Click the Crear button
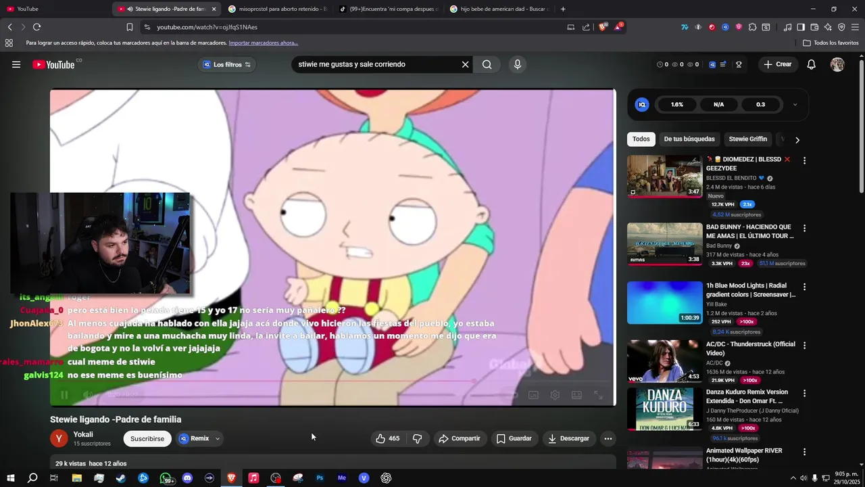Image resolution: width=865 pixels, height=487 pixels. coord(777,64)
